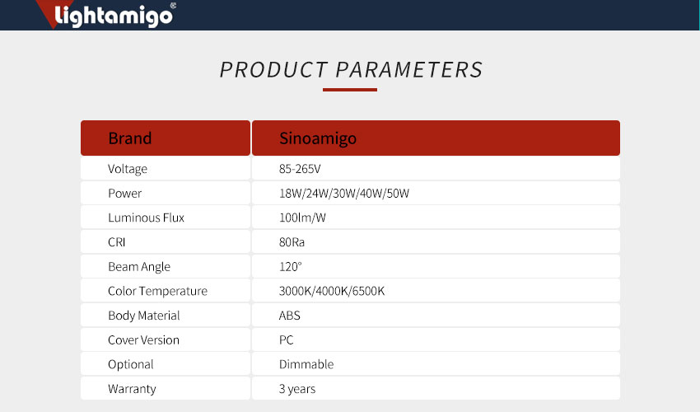The image size is (700, 412).
Task: Select the Body Material label
Action: (143, 316)
